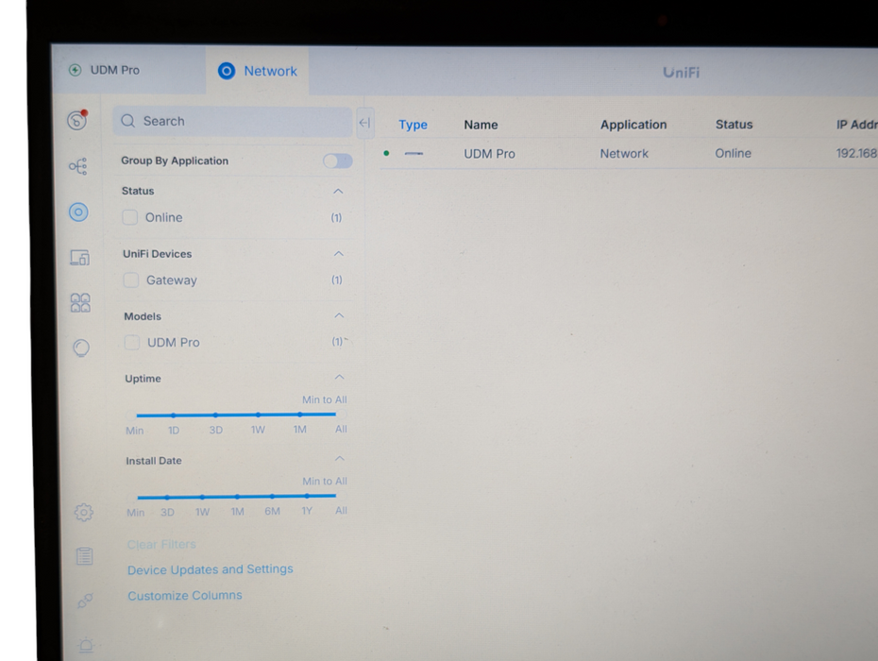Viewport: 878px width, 661px height.
Task: Open the Topology icon in sidebar
Action: (77, 166)
